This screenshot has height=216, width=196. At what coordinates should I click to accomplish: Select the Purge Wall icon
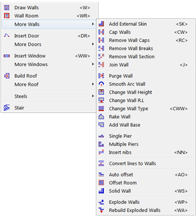[101, 76]
